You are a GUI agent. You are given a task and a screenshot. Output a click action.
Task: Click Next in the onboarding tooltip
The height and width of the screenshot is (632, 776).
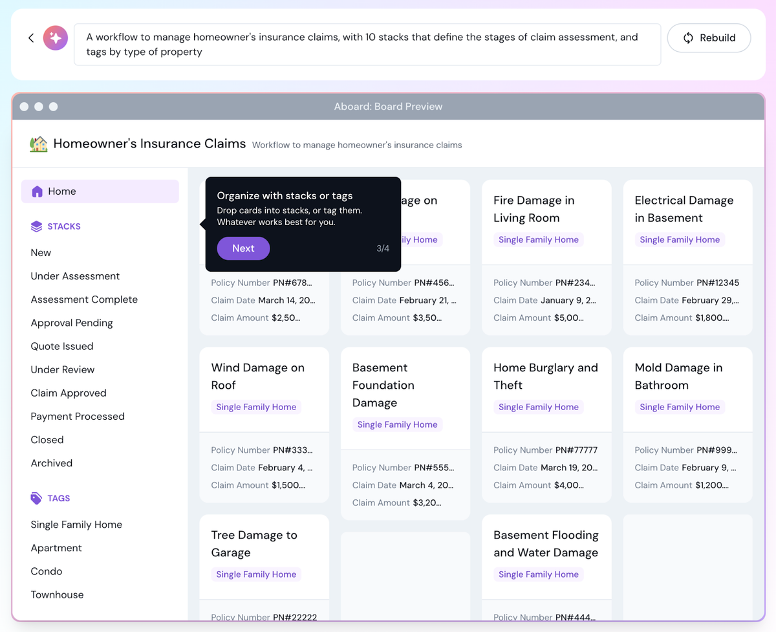[x=243, y=248]
